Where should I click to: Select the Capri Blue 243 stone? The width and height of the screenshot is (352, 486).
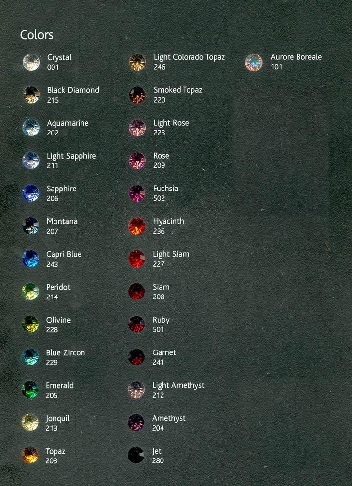click(30, 259)
